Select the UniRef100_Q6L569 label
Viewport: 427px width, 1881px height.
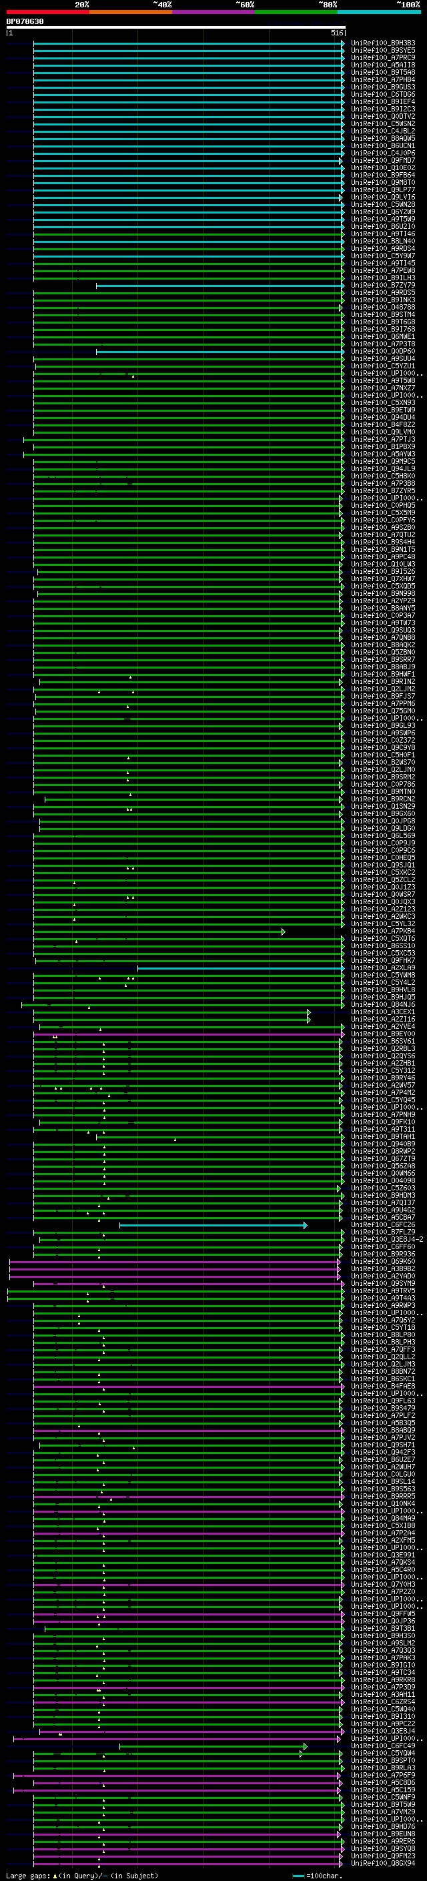click(x=382, y=835)
